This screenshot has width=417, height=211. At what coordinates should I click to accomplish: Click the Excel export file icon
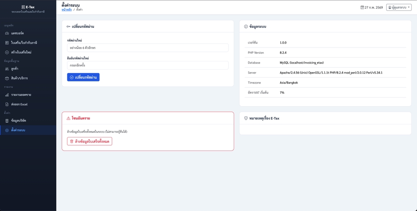7,104
